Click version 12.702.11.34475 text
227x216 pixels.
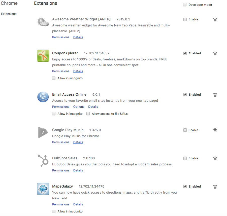(91, 186)
